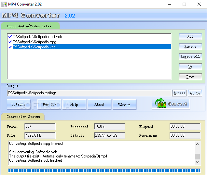This screenshot has height=175, width=207.
Task: Close the MP4 Converter window
Action: click(x=199, y=4)
